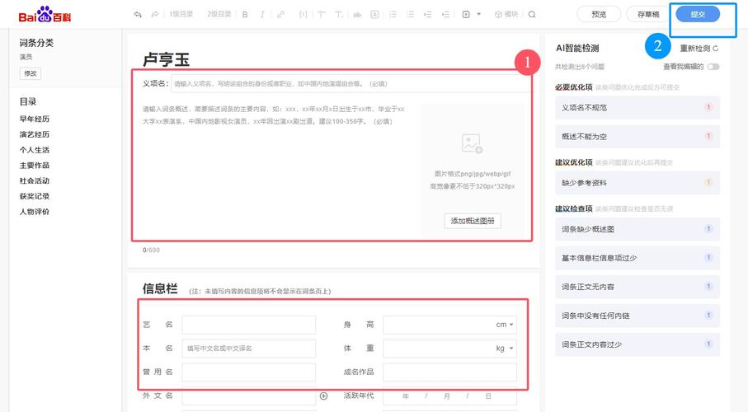748x412 pixels.
Task: Jump to 演艺经历 in the 目录
Action: [x=35, y=134]
